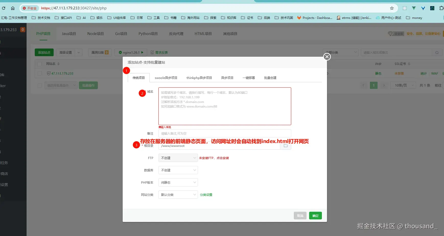Switch to the thinkphp异步项目 tab

pos(199,78)
